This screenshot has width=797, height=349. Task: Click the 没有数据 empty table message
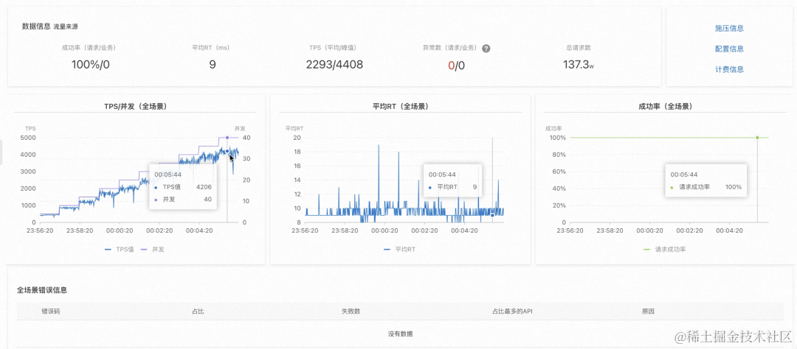401,334
